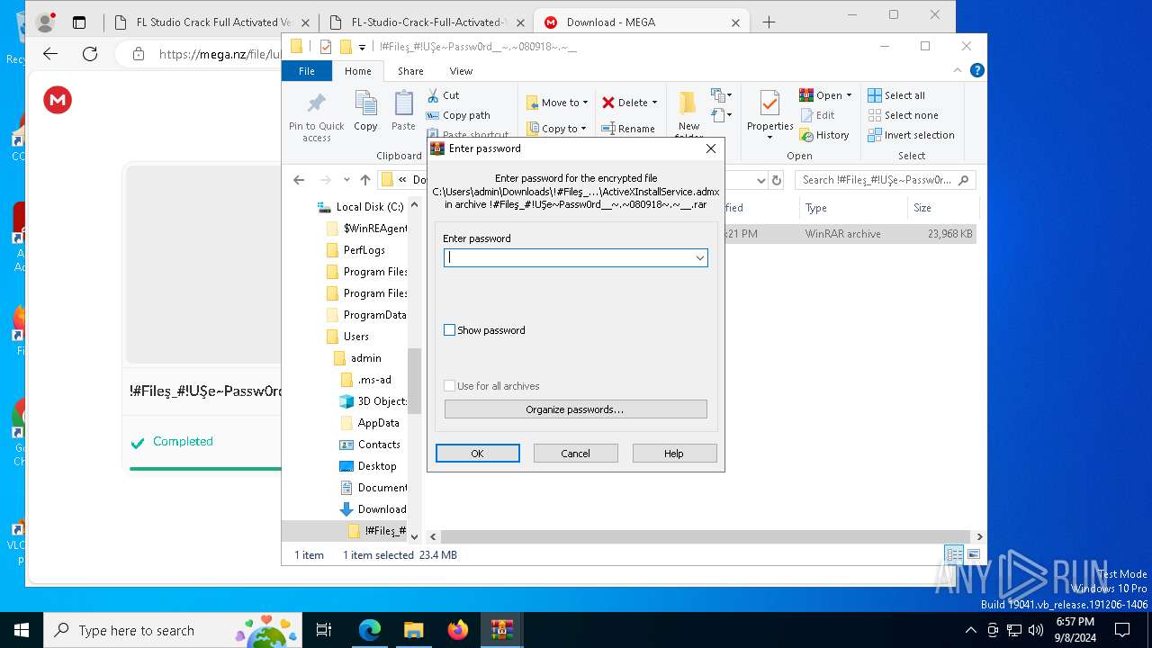Click the Properties checkmark icon
The width and height of the screenshot is (1152, 648).
[x=769, y=103]
